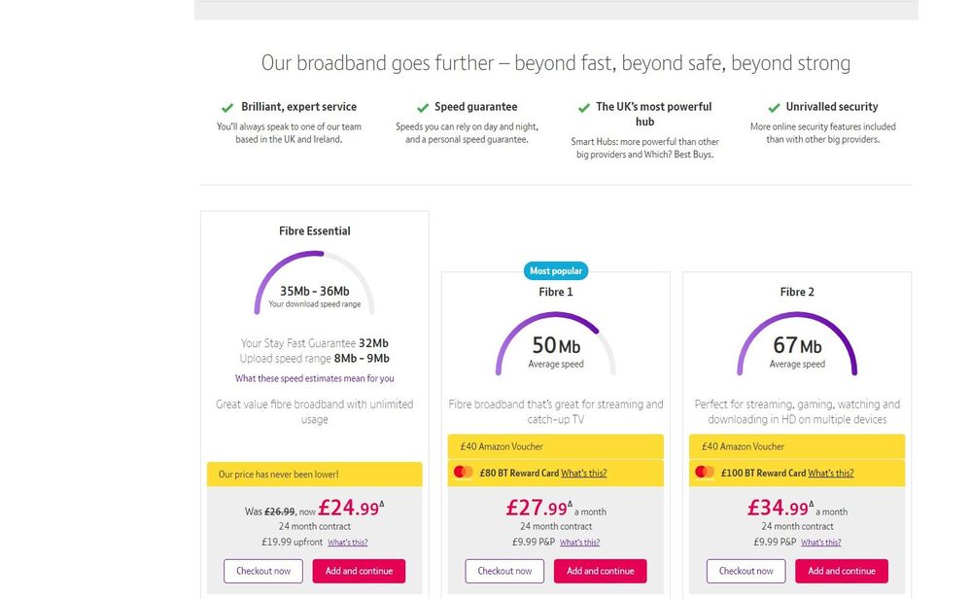971x599 pixels.
Task: Open 'What's this?' next to £19.99 upfront
Action: (x=348, y=543)
